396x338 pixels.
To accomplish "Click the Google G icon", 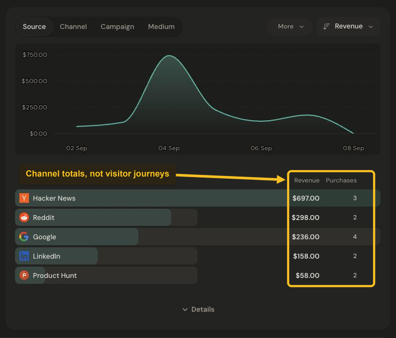I will [x=24, y=237].
